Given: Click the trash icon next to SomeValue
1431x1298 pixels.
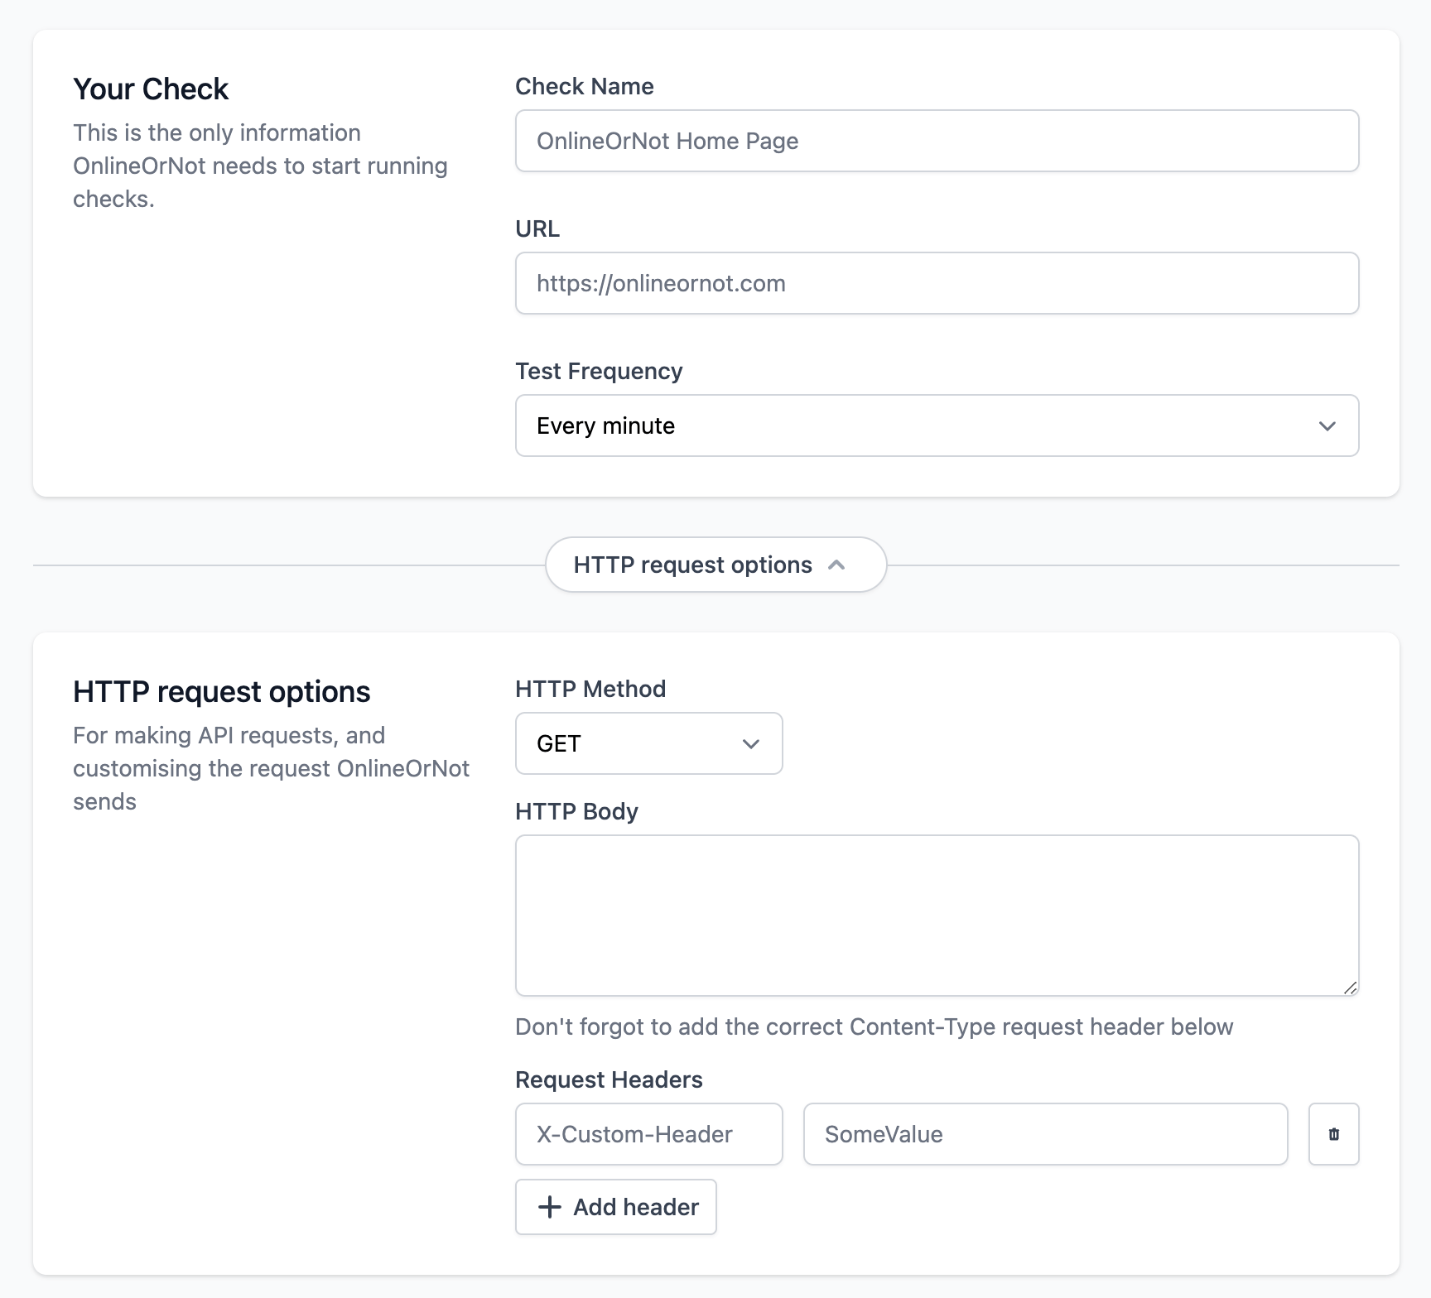Looking at the screenshot, I should coord(1333,1134).
